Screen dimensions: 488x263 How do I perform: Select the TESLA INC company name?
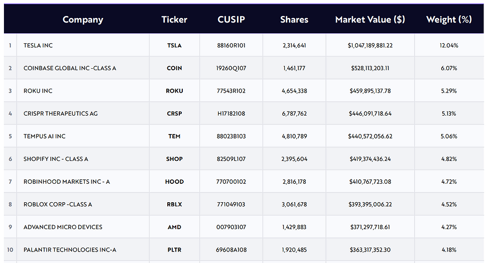tap(38, 45)
